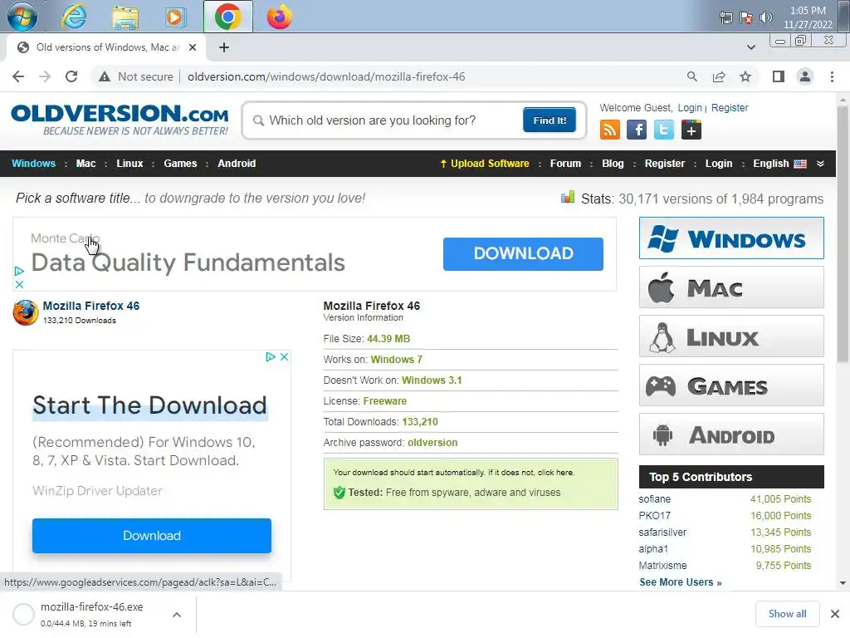This screenshot has width=850, height=638.
Task: Open the Blog nav item
Action: click(x=613, y=164)
